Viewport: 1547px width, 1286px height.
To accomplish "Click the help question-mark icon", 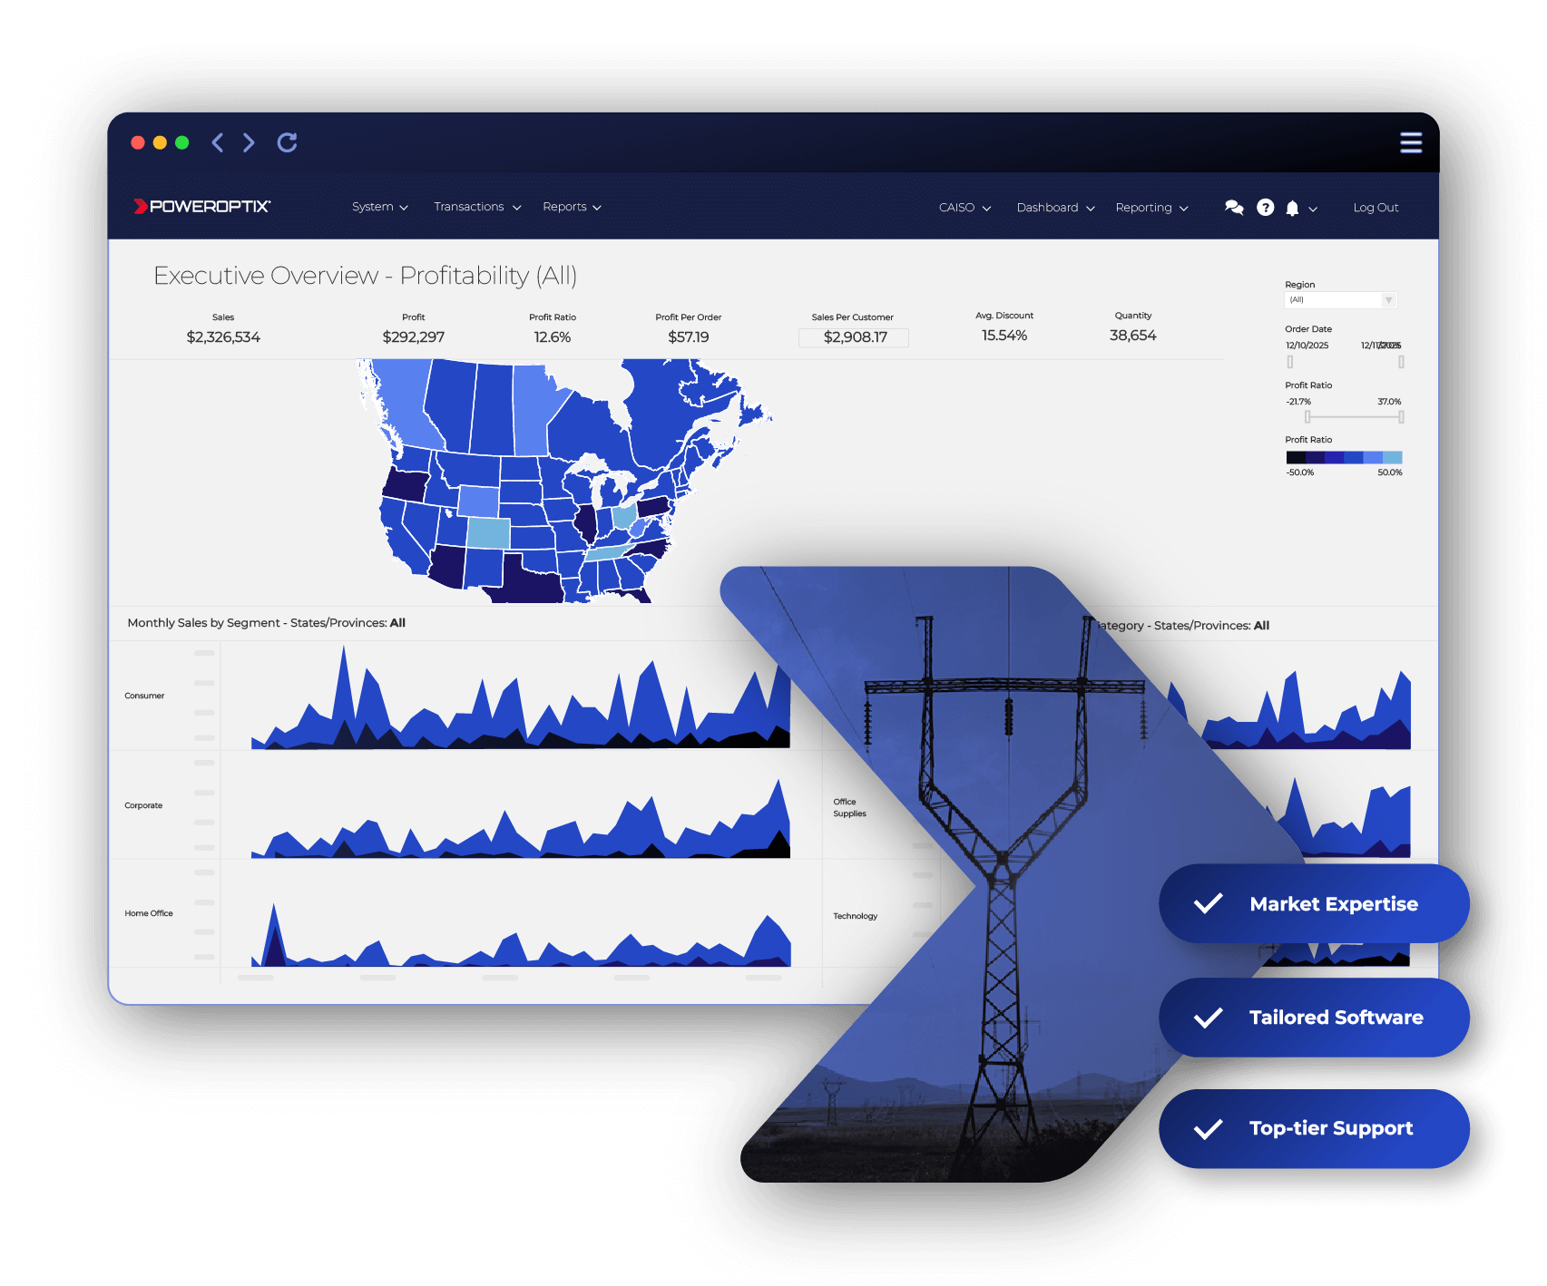I will pyautogui.click(x=1265, y=208).
